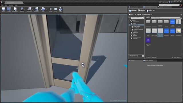Click the folder path picker icon before Game
The width and height of the screenshot is (183, 103).
click(135, 14)
